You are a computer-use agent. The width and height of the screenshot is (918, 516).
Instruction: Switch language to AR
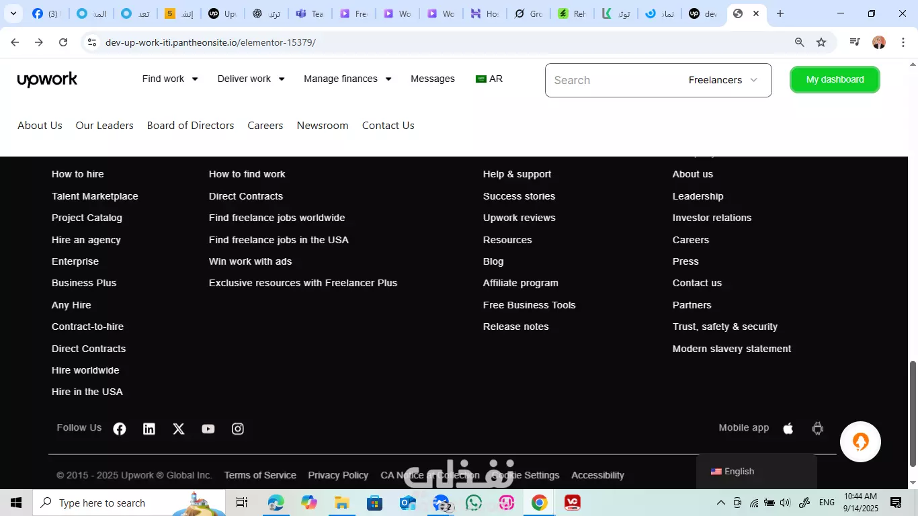(489, 79)
